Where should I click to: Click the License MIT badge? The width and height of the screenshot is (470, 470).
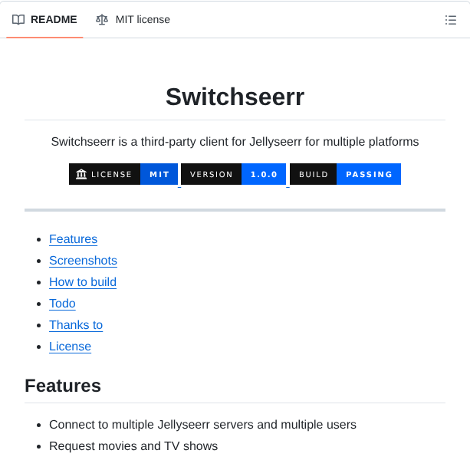click(x=123, y=174)
